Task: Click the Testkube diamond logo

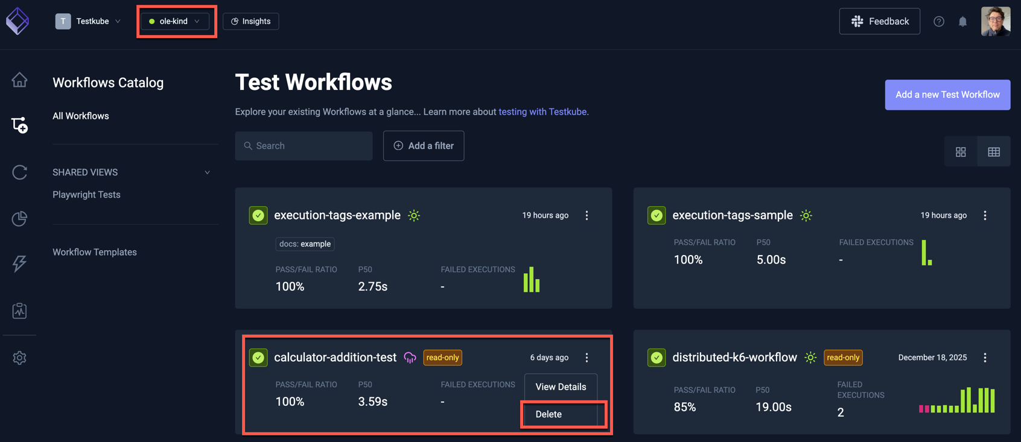Action: [17, 21]
